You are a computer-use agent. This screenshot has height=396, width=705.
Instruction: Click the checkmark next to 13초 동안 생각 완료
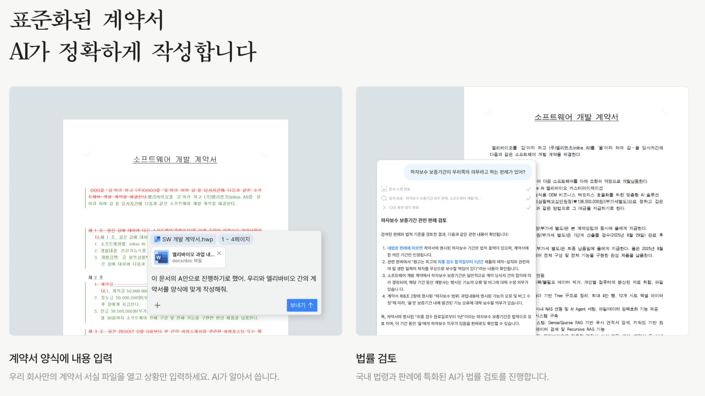pyautogui.click(x=529, y=208)
